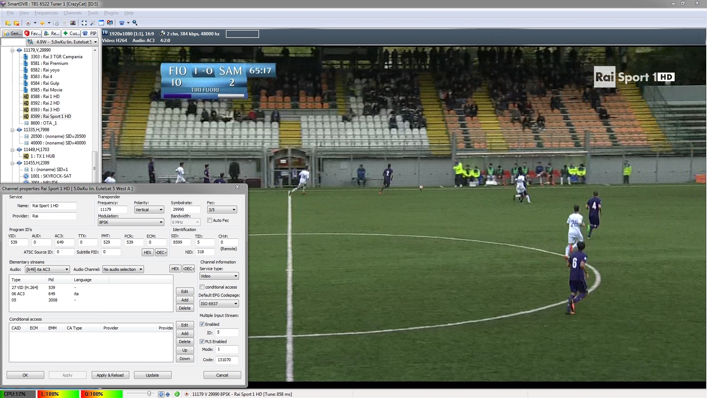The height and width of the screenshot is (398, 707).
Task: Click the service Name input field
Action: pyautogui.click(x=54, y=206)
